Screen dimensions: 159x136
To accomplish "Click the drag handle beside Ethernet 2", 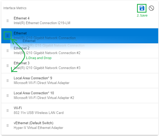I will coord(8,51).
